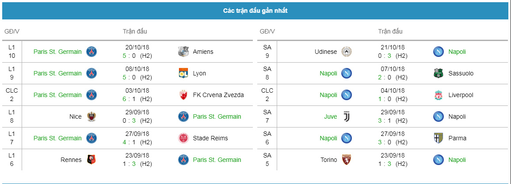Open the Udinese team link
Viewport: 511px width, 184px height.
326,52
